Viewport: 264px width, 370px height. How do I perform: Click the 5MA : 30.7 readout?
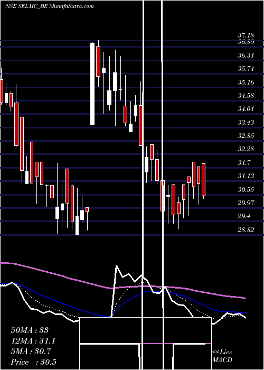(x=31, y=351)
